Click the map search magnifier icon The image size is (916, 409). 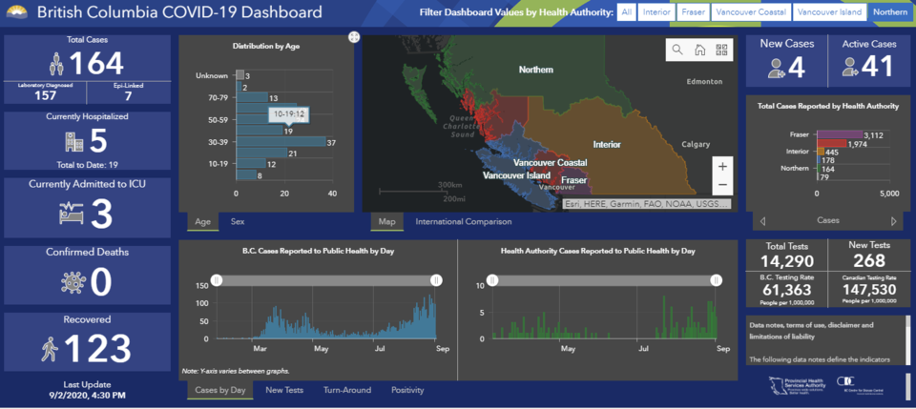pyautogui.click(x=677, y=50)
